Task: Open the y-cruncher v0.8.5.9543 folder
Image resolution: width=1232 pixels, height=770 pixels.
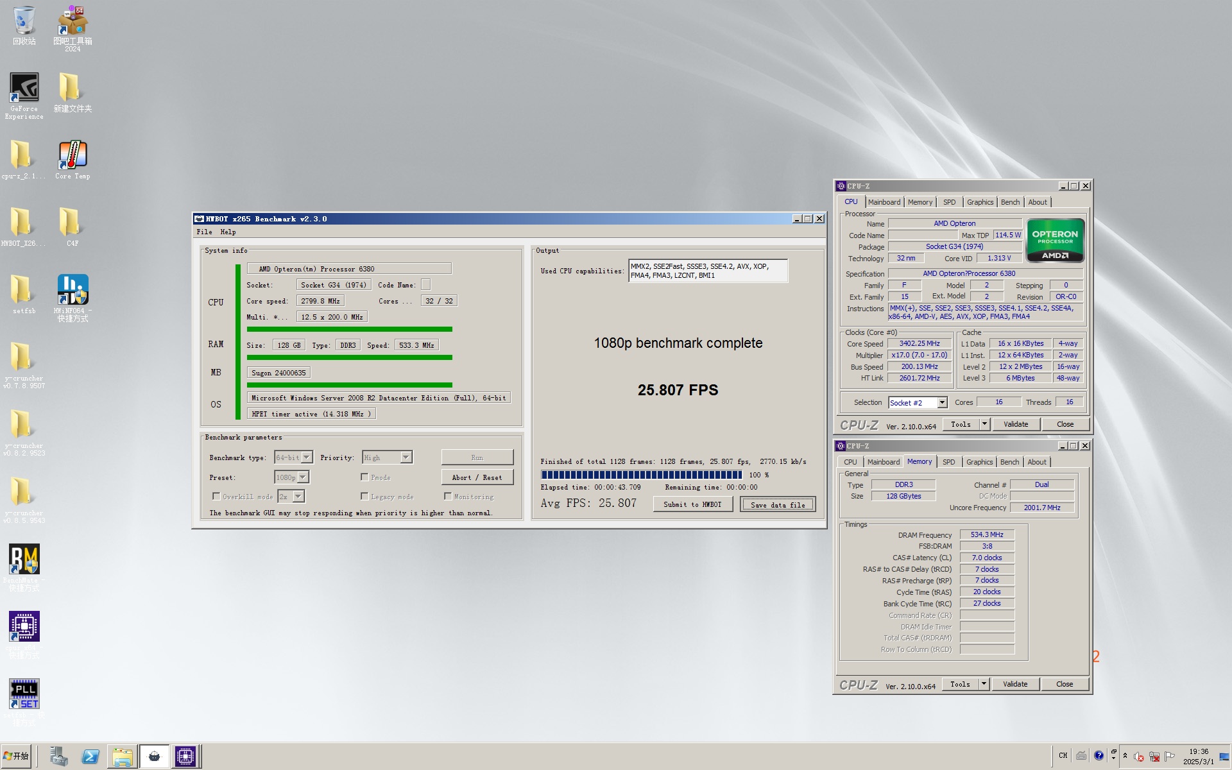Action: tap(24, 500)
